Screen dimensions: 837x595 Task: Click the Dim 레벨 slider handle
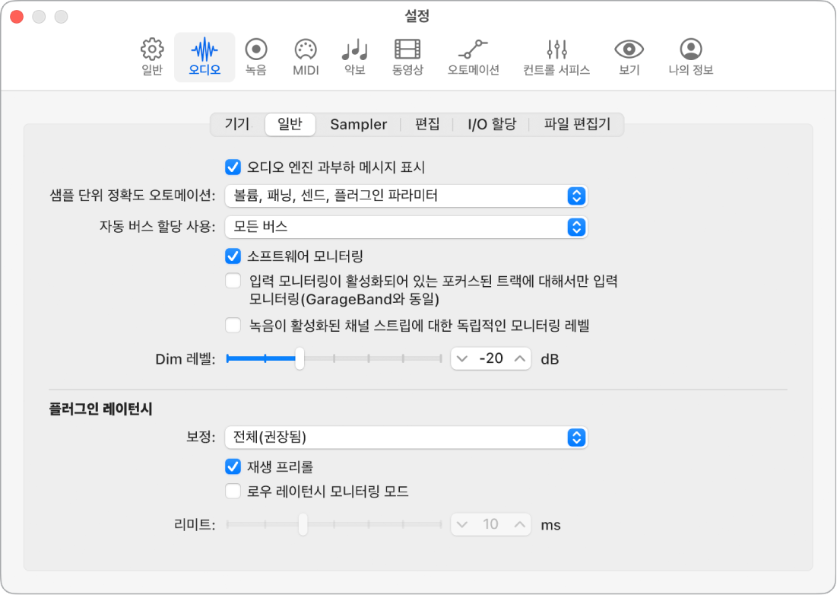(300, 358)
